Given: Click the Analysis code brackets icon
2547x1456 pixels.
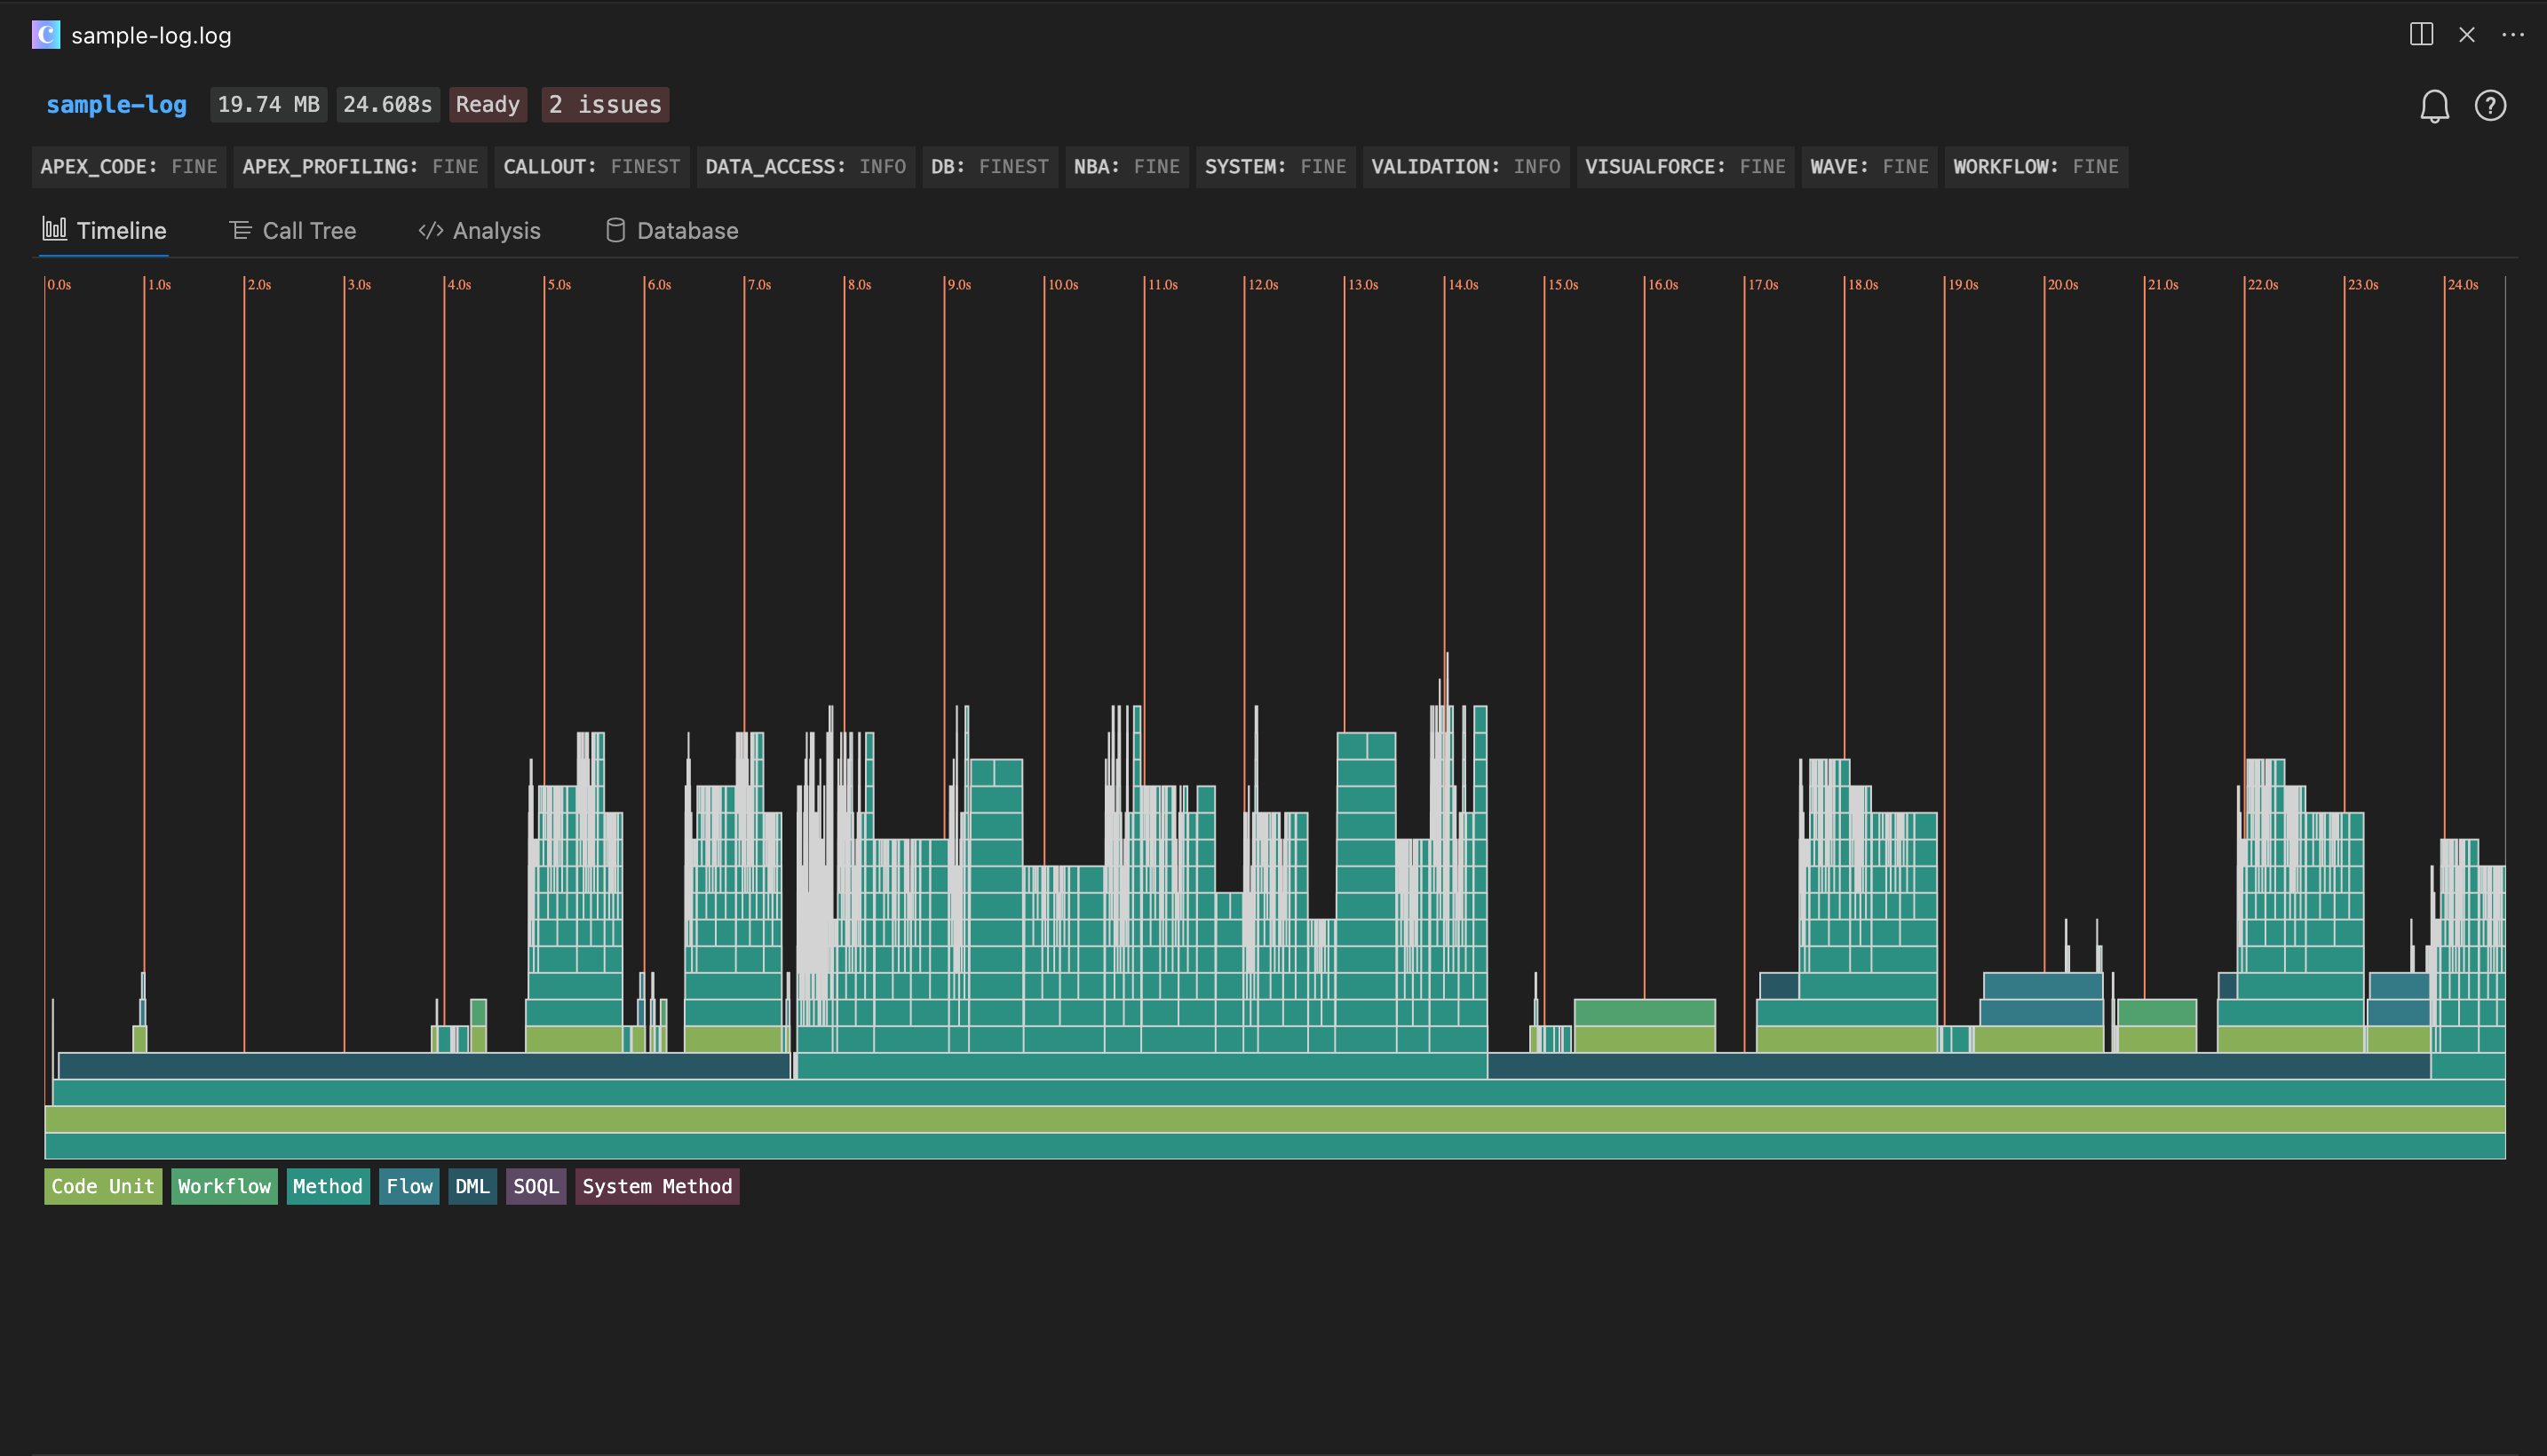Looking at the screenshot, I should coord(431,229).
